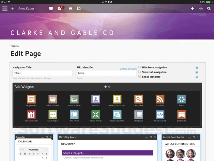Enable Hide from navigation checkbox
Screen dimensions: 214x161
tap(140, 67)
